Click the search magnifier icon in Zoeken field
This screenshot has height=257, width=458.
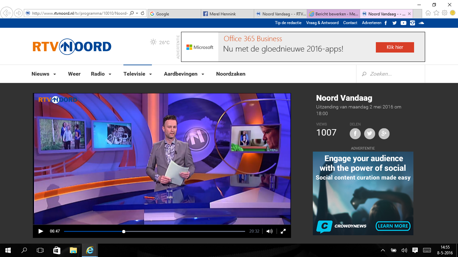pos(364,74)
